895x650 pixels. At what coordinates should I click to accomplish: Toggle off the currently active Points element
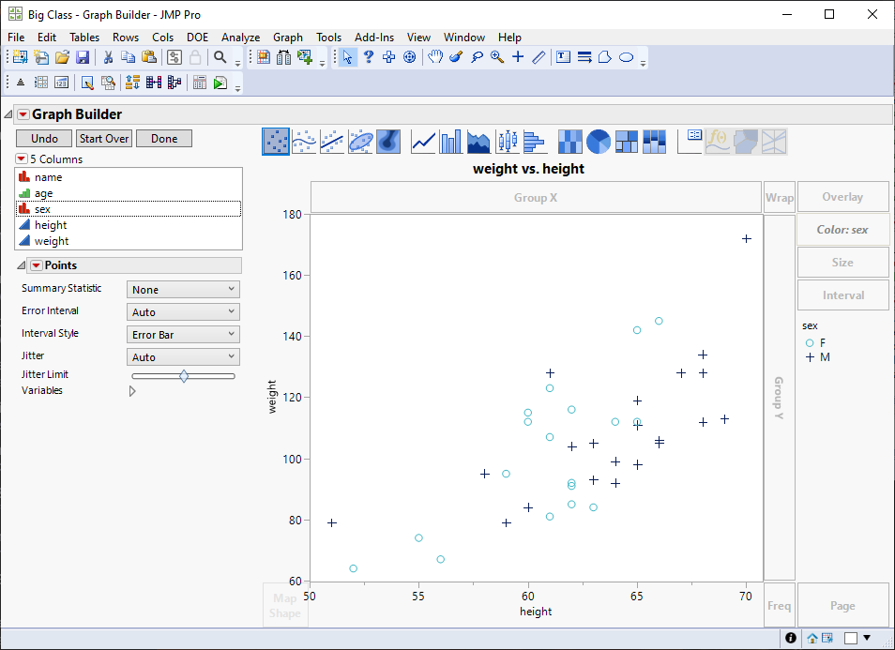[x=275, y=141]
